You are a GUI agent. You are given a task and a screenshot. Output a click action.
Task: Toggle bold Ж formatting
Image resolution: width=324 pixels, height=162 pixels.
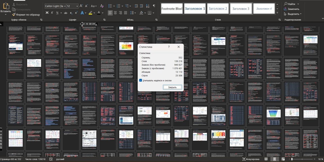tap(47, 13)
